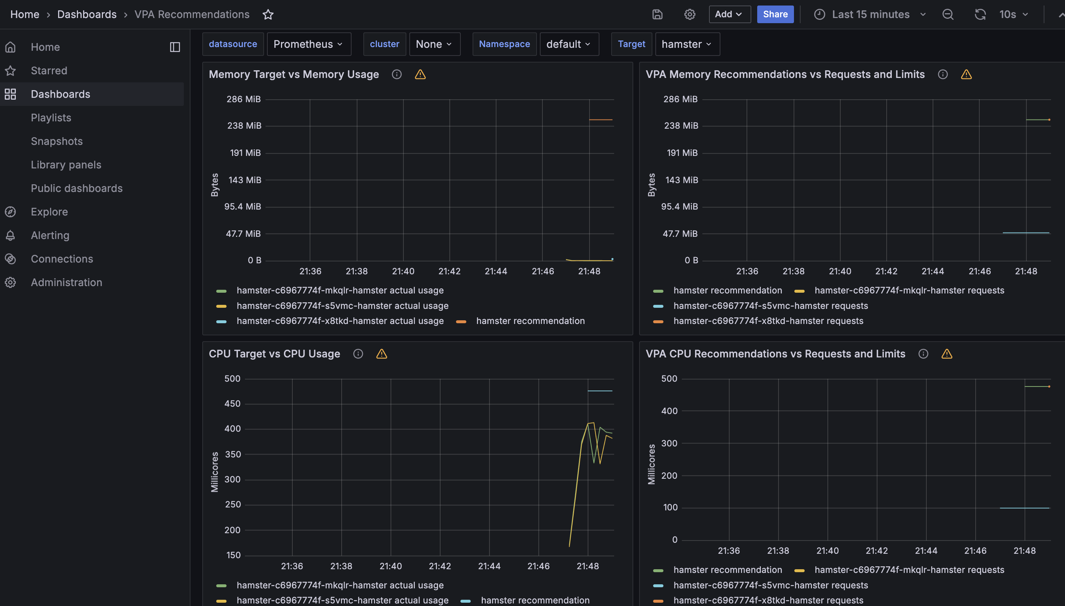Click the Share button
The height and width of the screenshot is (606, 1065).
pos(775,15)
